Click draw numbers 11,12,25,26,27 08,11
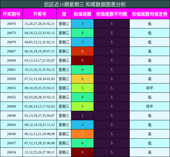Viewport: 170px width, 157px height. (40, 152)
